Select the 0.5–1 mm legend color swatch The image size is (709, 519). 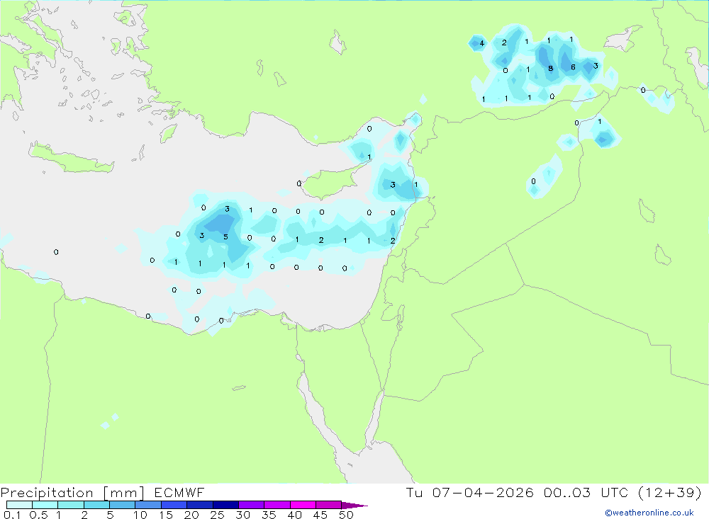45,505
